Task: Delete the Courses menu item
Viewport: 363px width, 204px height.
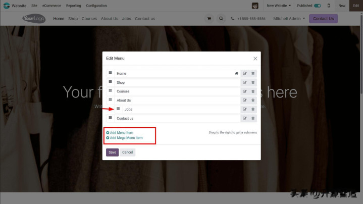Action: point(253,91)
